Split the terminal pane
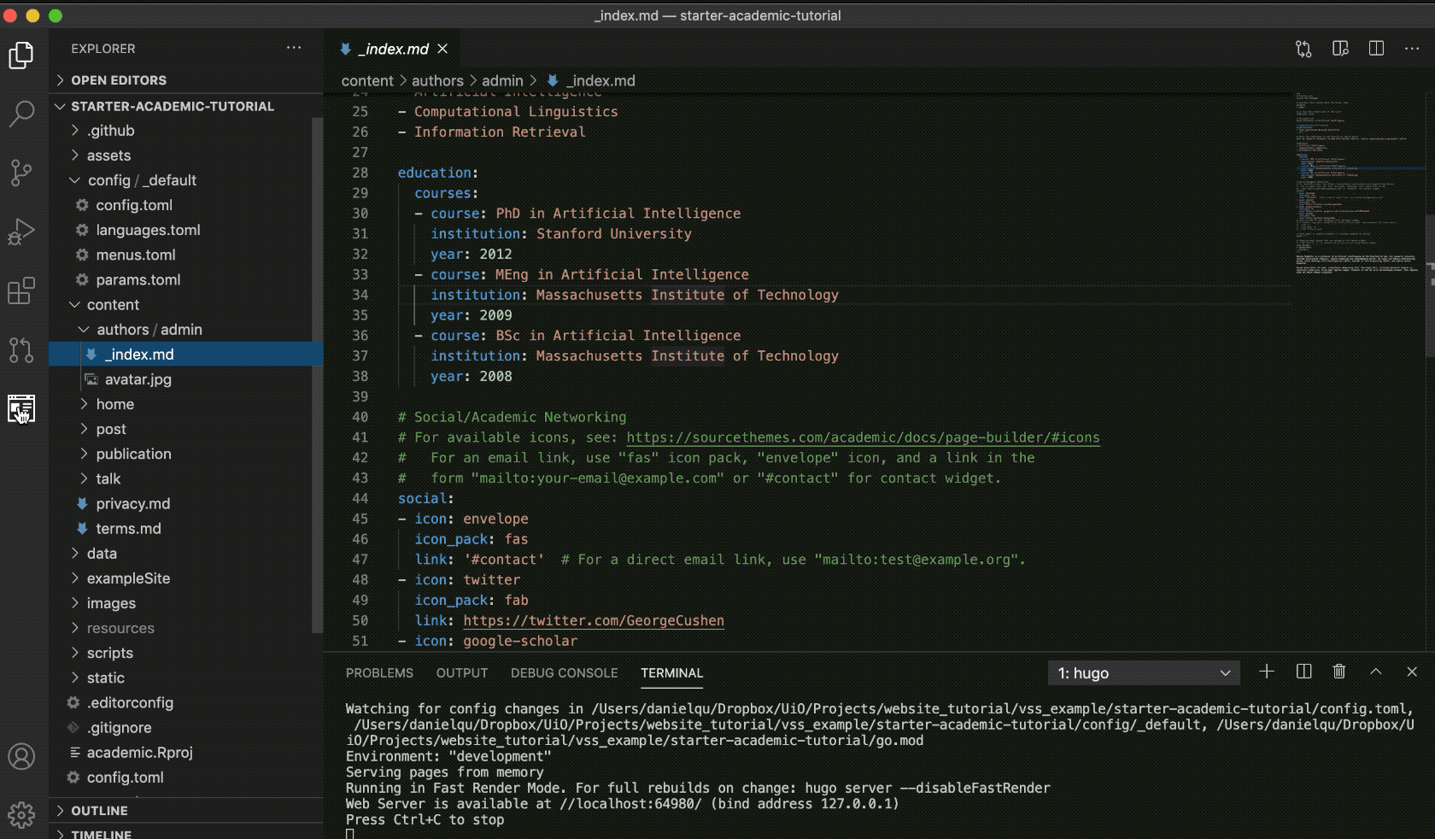 point(1303,672)
